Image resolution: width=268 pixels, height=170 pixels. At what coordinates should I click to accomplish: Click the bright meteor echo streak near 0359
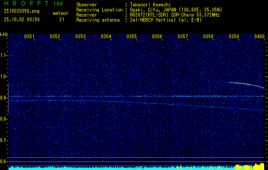point(247,84)
